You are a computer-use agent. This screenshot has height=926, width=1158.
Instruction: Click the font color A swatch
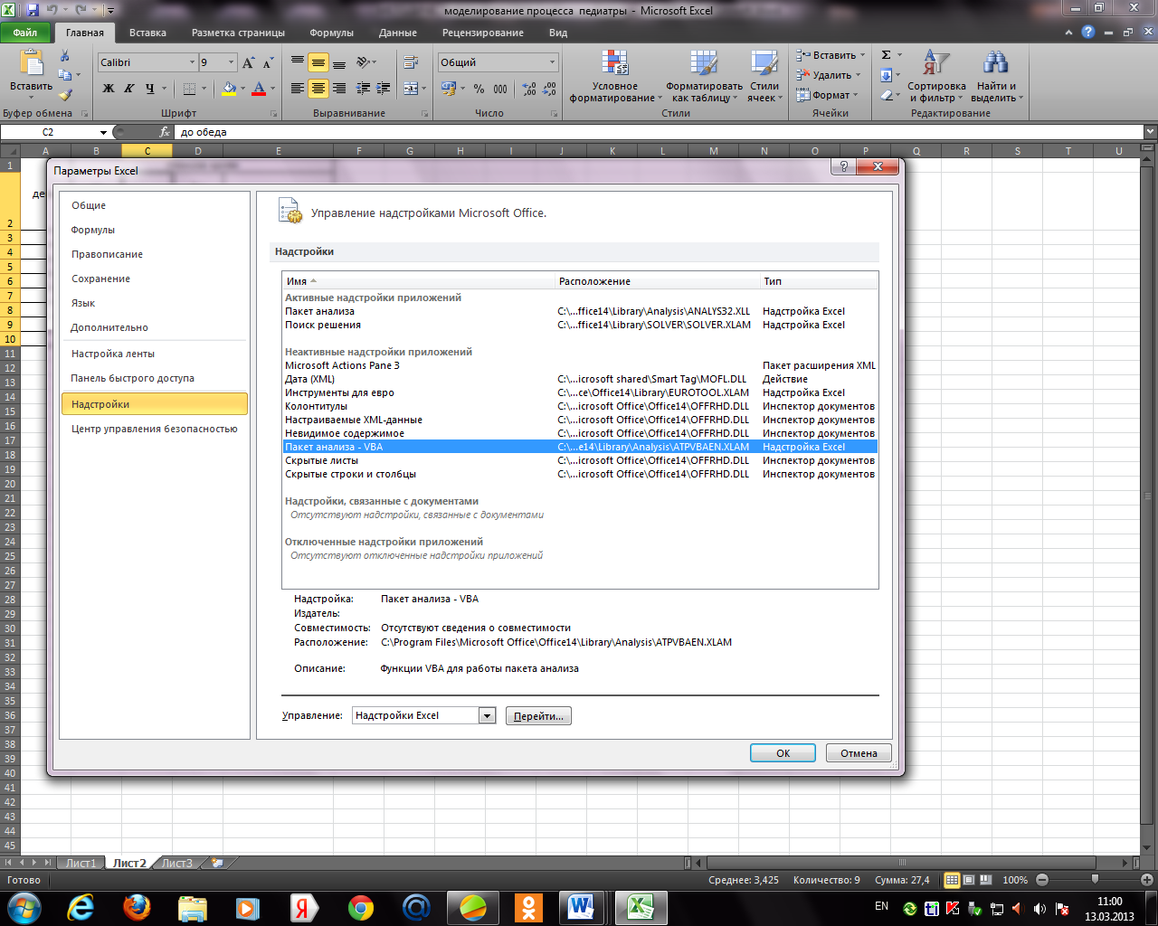259,89
